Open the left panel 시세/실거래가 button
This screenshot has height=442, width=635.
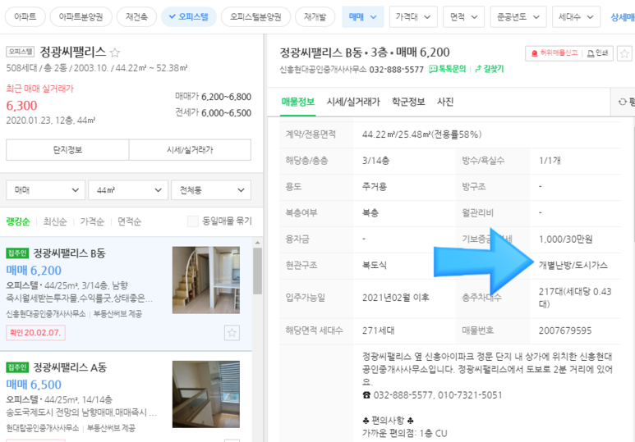[190, 150]
